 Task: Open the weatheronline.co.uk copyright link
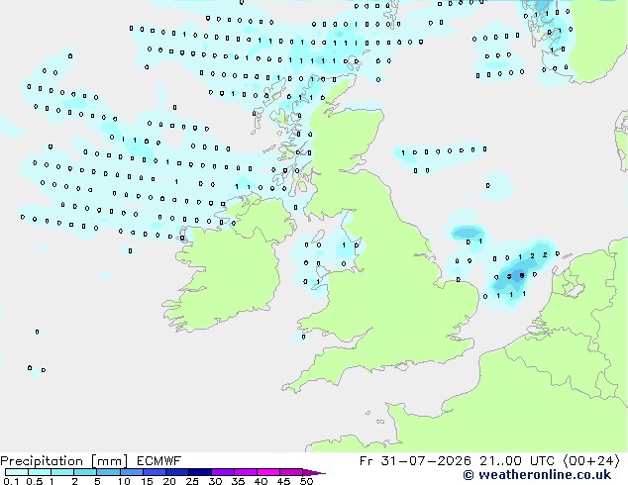[537, 475]
